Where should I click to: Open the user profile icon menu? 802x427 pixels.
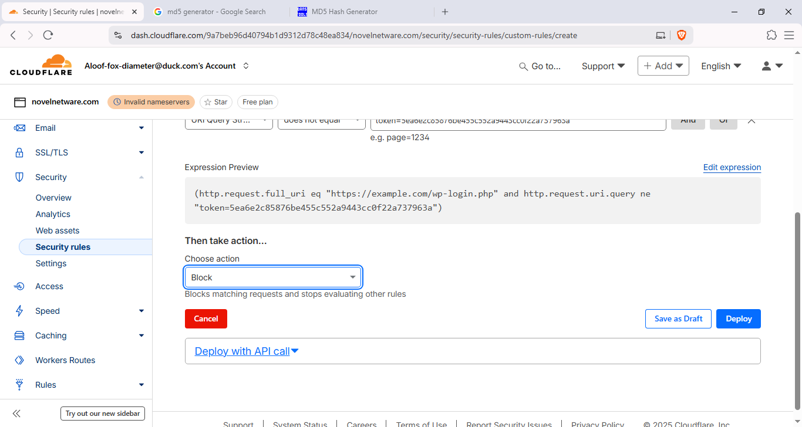click(x=771, y=66)
